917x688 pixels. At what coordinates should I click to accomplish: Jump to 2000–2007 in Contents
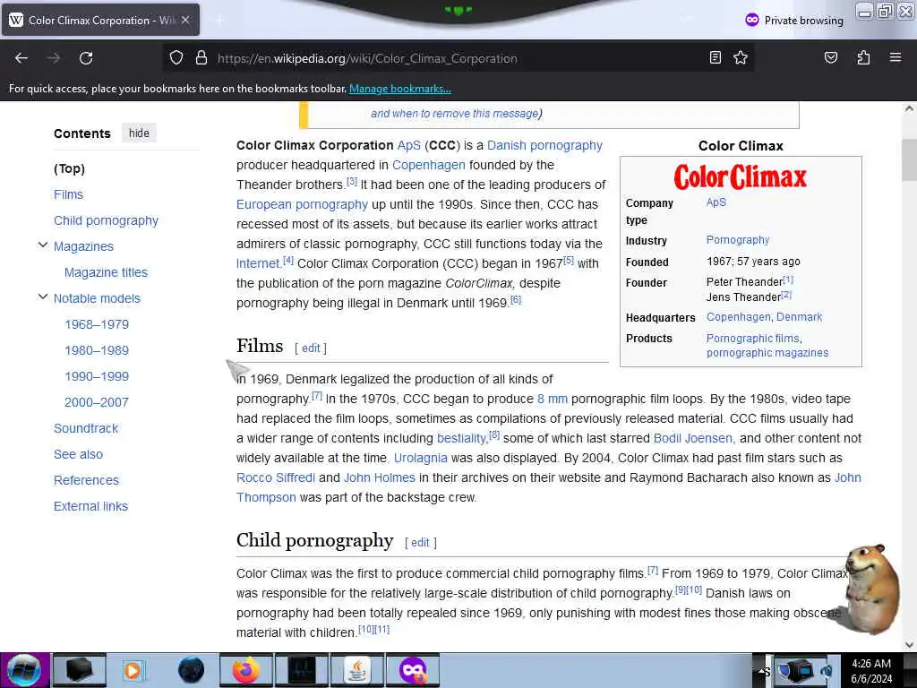[97, 402]
